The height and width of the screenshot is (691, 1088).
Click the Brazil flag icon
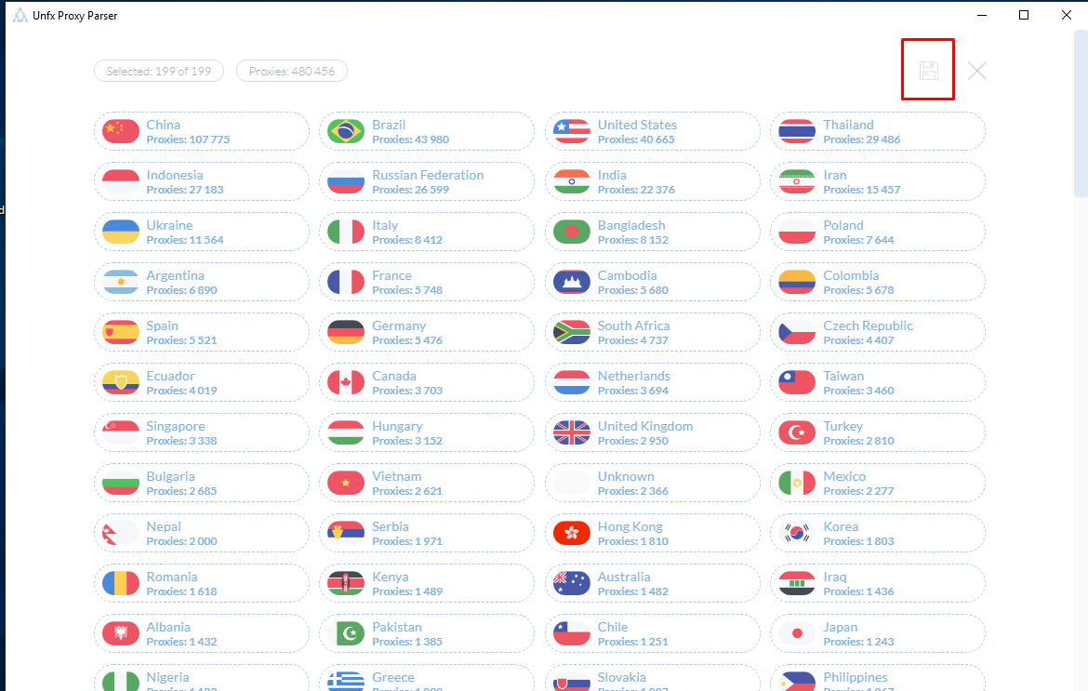coord(346,131)
